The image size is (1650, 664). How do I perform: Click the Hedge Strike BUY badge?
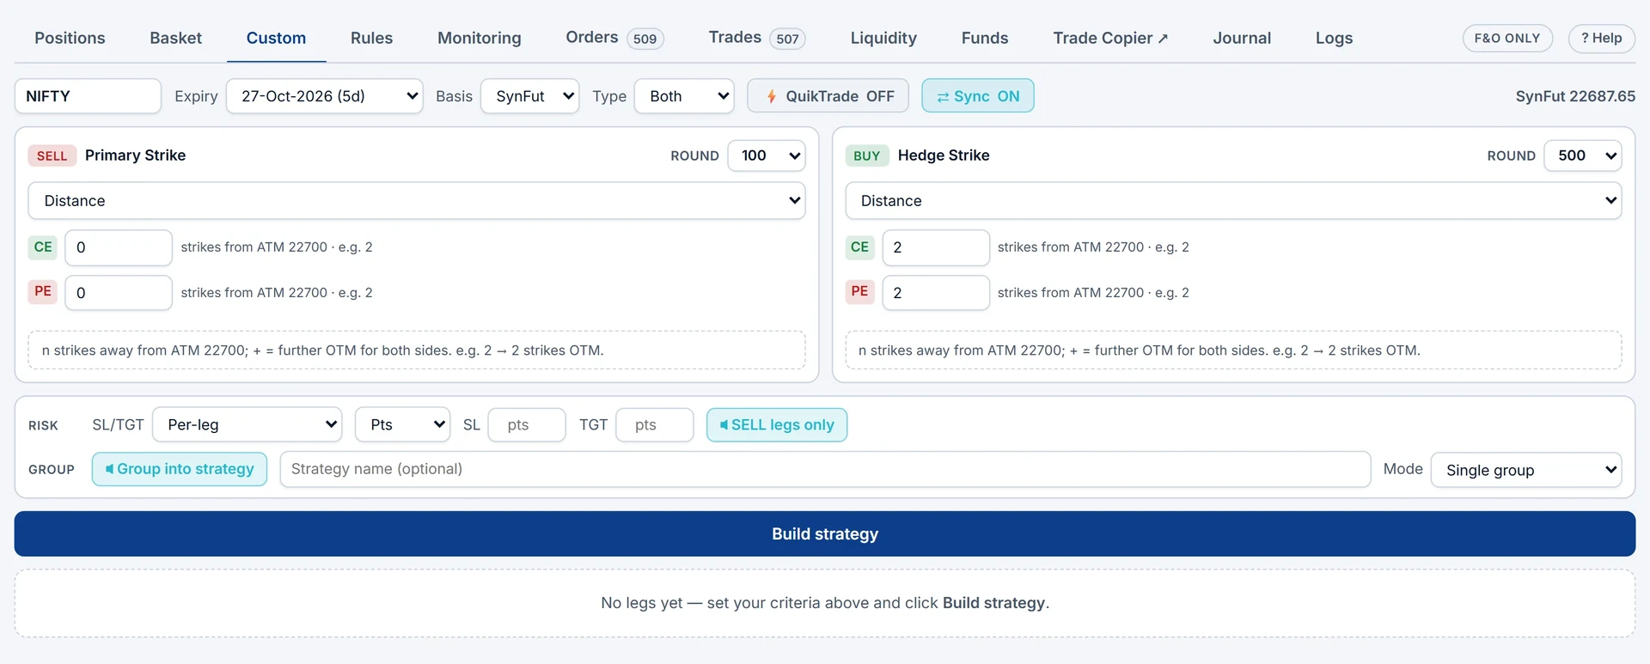click(x=867, y=155)
